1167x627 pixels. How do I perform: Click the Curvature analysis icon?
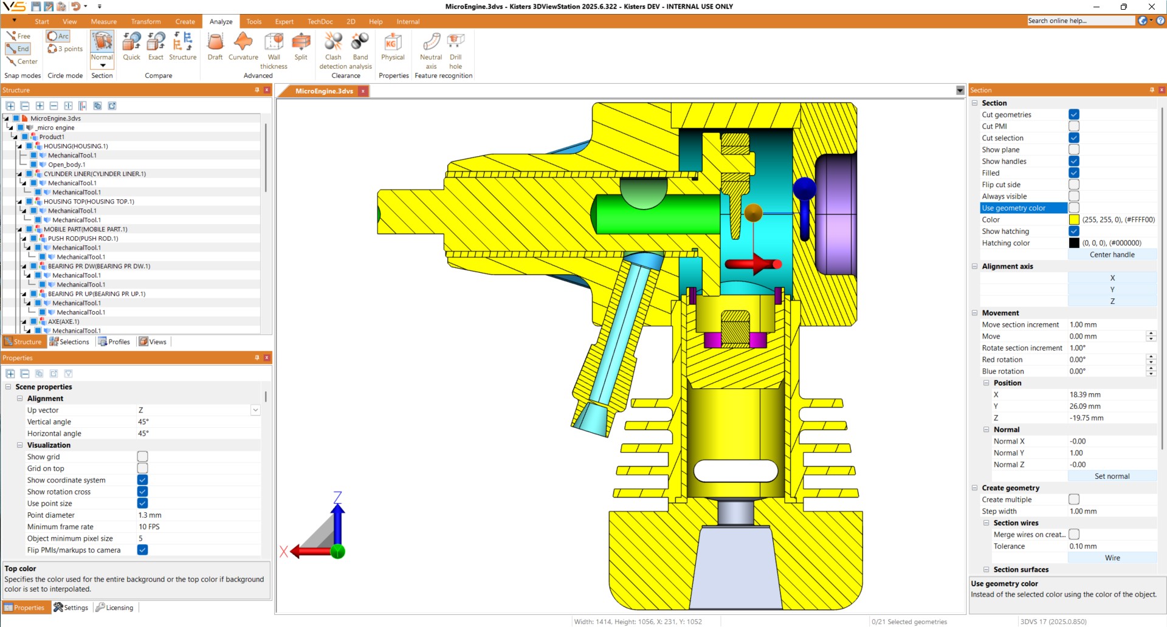coord(243,43)
